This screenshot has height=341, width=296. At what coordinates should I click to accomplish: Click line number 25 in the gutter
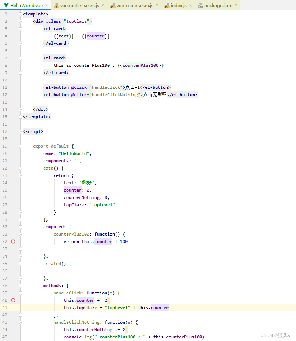click(x=6, y=190)
